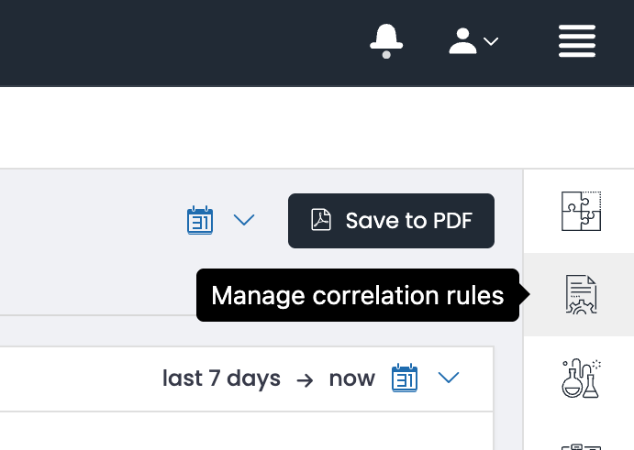Open the Manage correlation rules sidebar icon
The height and width of the screenshot is (450, 634).
[x=581, y=294]
